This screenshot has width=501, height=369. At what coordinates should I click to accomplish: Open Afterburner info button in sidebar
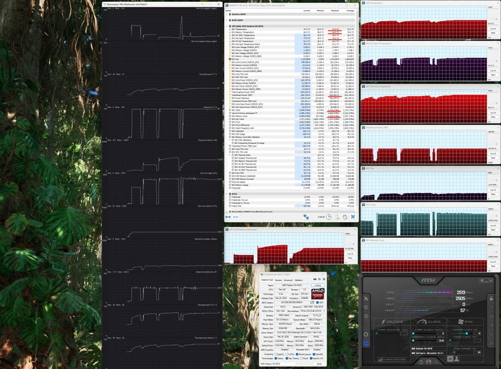point(366,316)
